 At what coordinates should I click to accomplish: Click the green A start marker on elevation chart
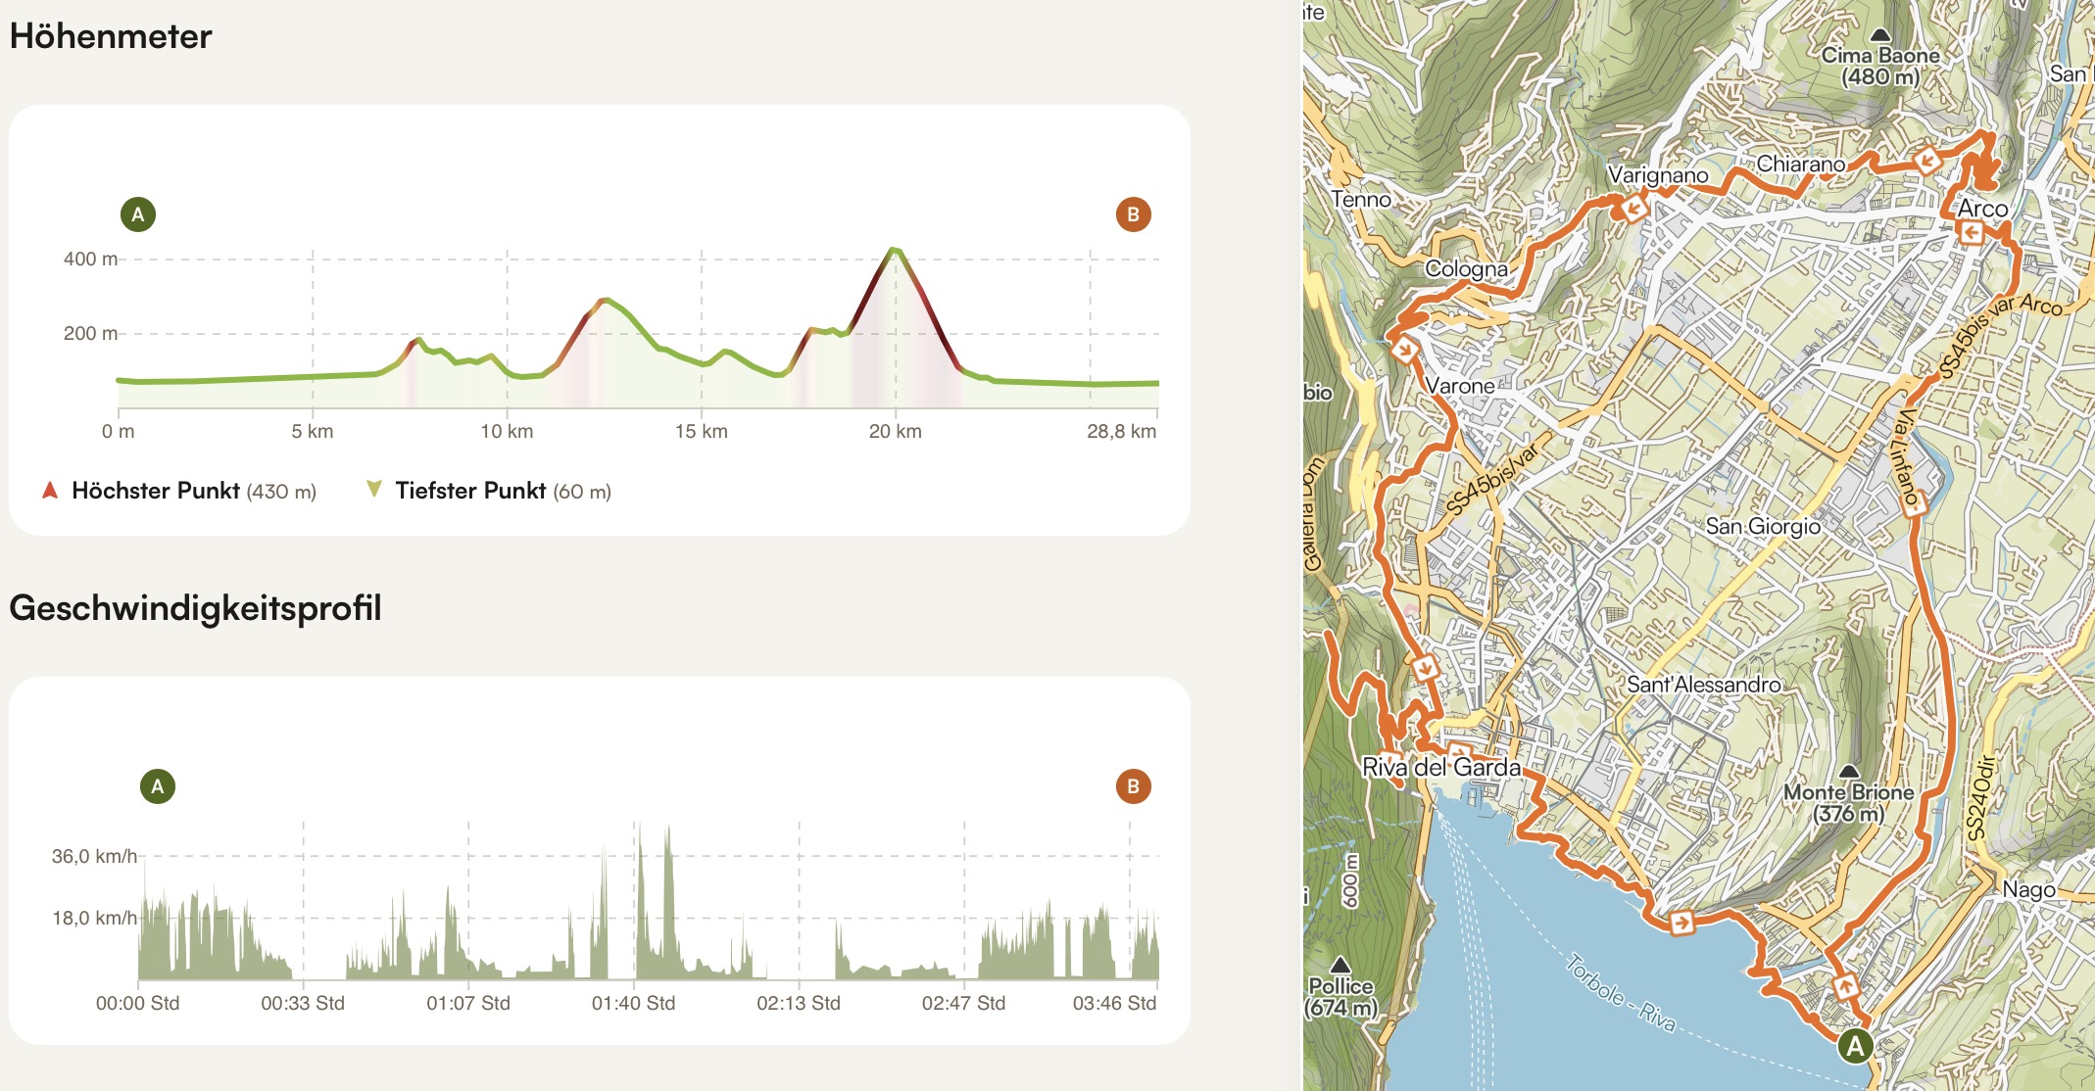(138, 214)
